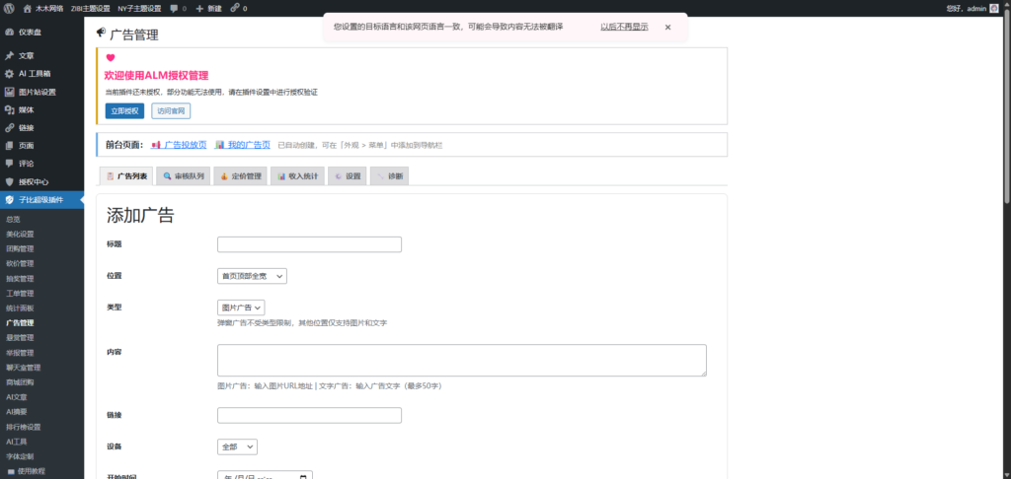
Task: Click the 内容 content textarea
Action: (461, 360)
